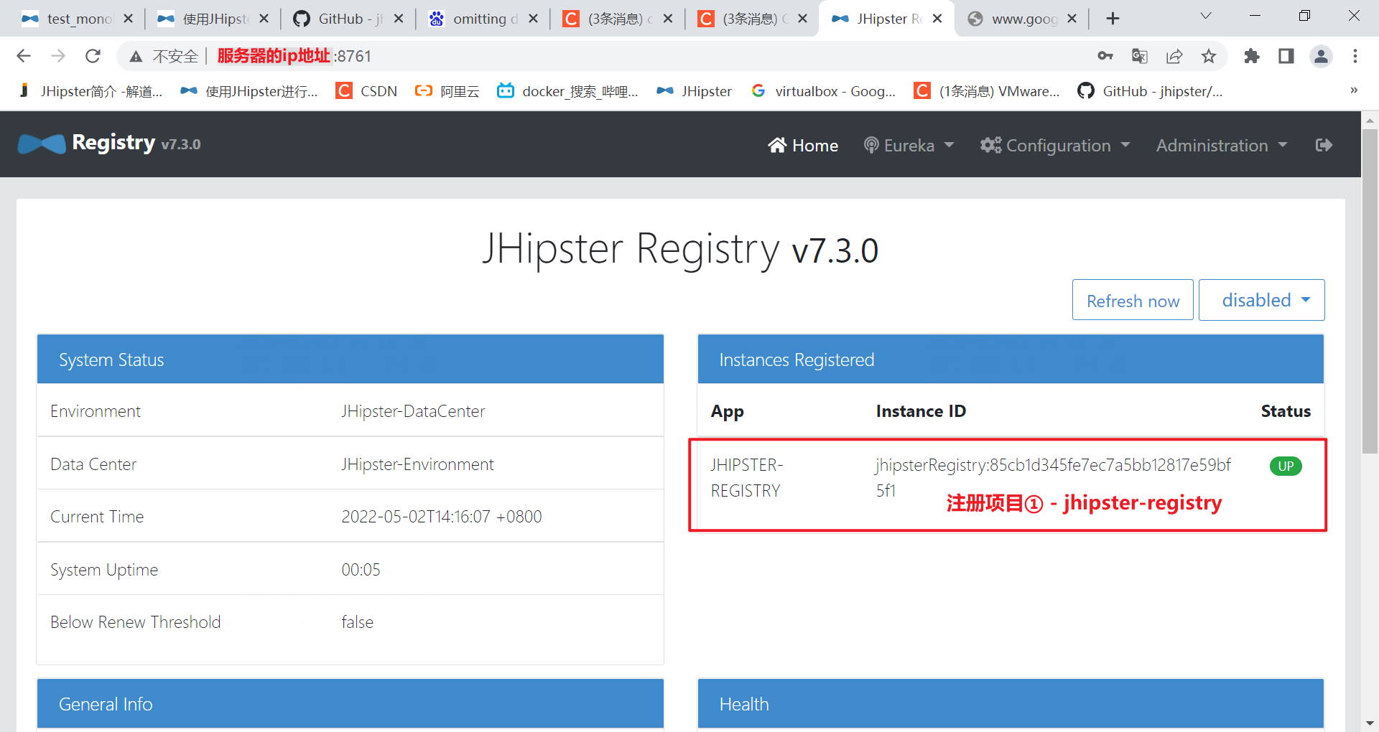Open virtualbox - Goog bookmark
This screenshot has height=732, width=1379.
point(823,91)
